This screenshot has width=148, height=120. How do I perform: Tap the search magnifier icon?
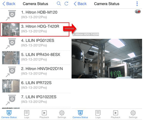click(59, 4)
